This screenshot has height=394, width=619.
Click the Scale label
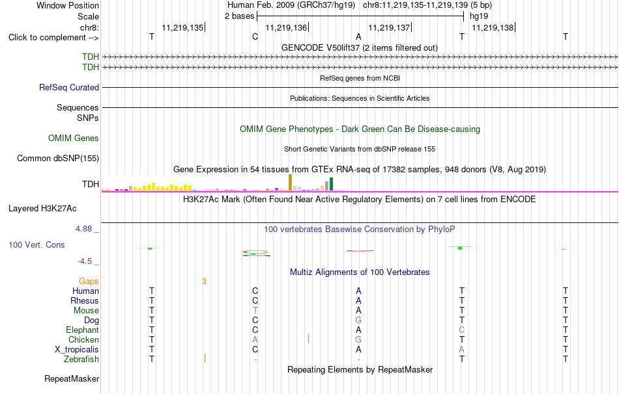coord(89,16)
